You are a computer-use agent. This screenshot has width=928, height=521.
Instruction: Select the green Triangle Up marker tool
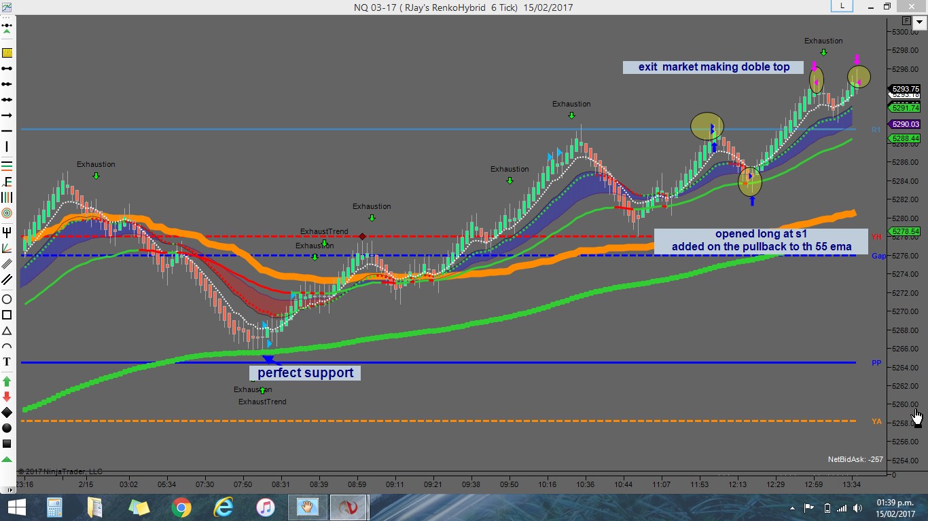click(x=7, y=459)
